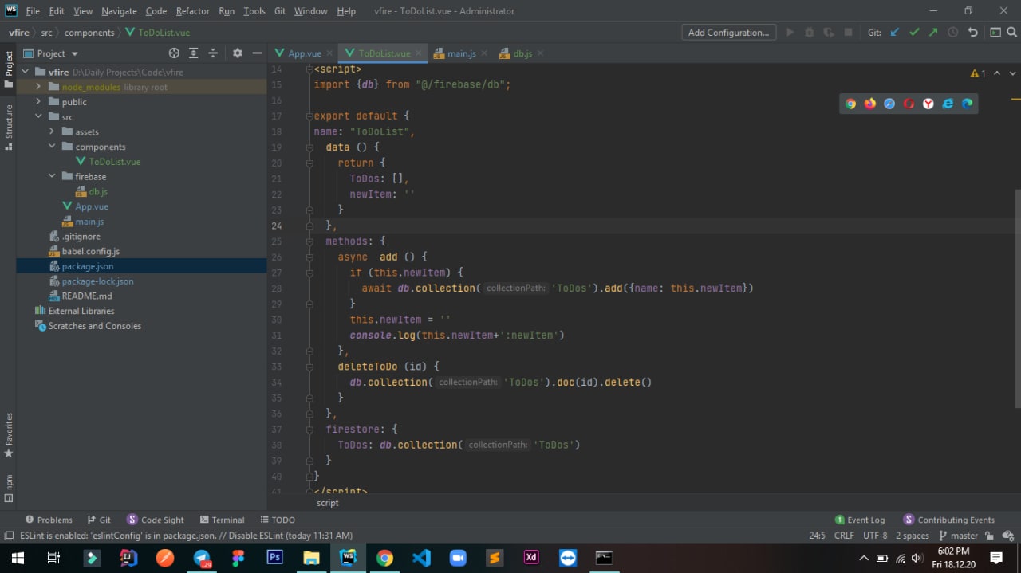Go to previous highlighted error arrow

pyautogui.click(x=997, y=73)
